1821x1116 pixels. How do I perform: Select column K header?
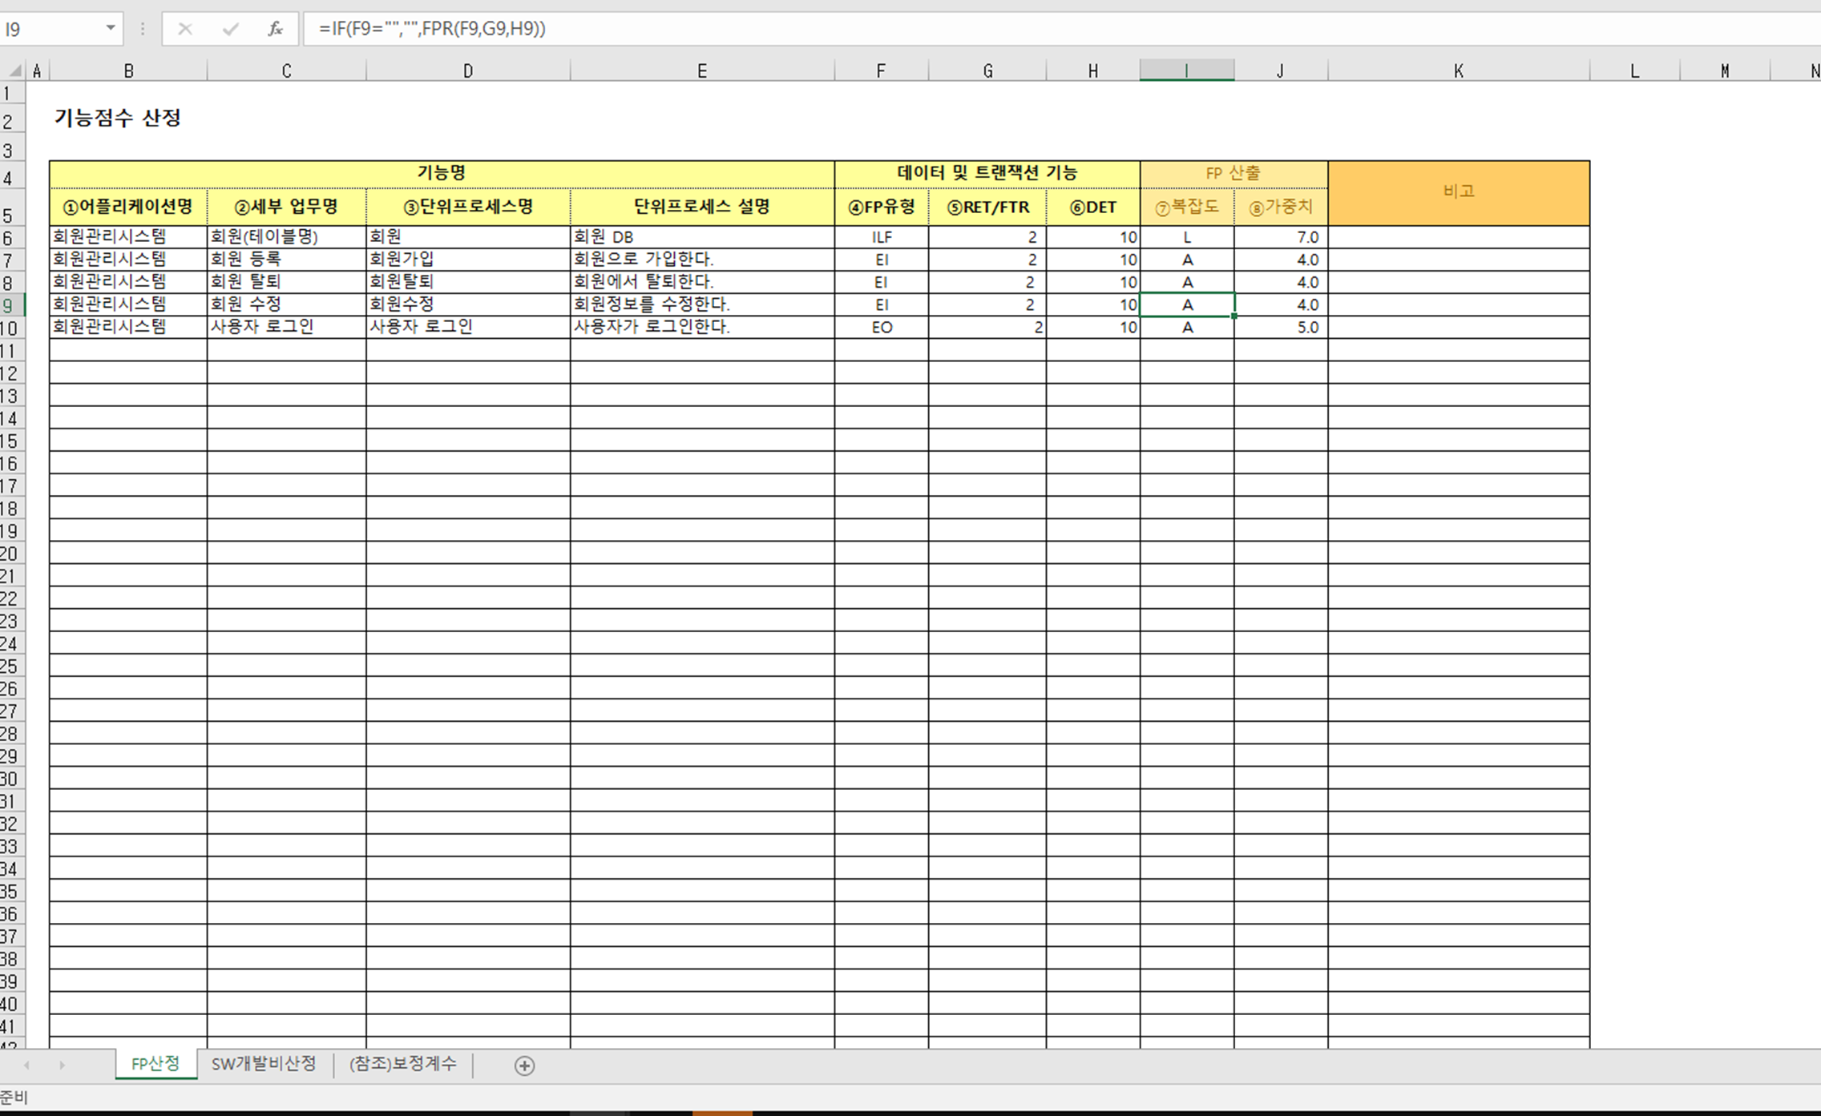[x=1458, y=71]
